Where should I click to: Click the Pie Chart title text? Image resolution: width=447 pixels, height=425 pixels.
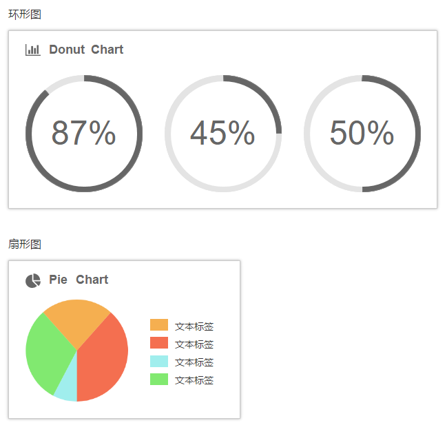(79, 280)
